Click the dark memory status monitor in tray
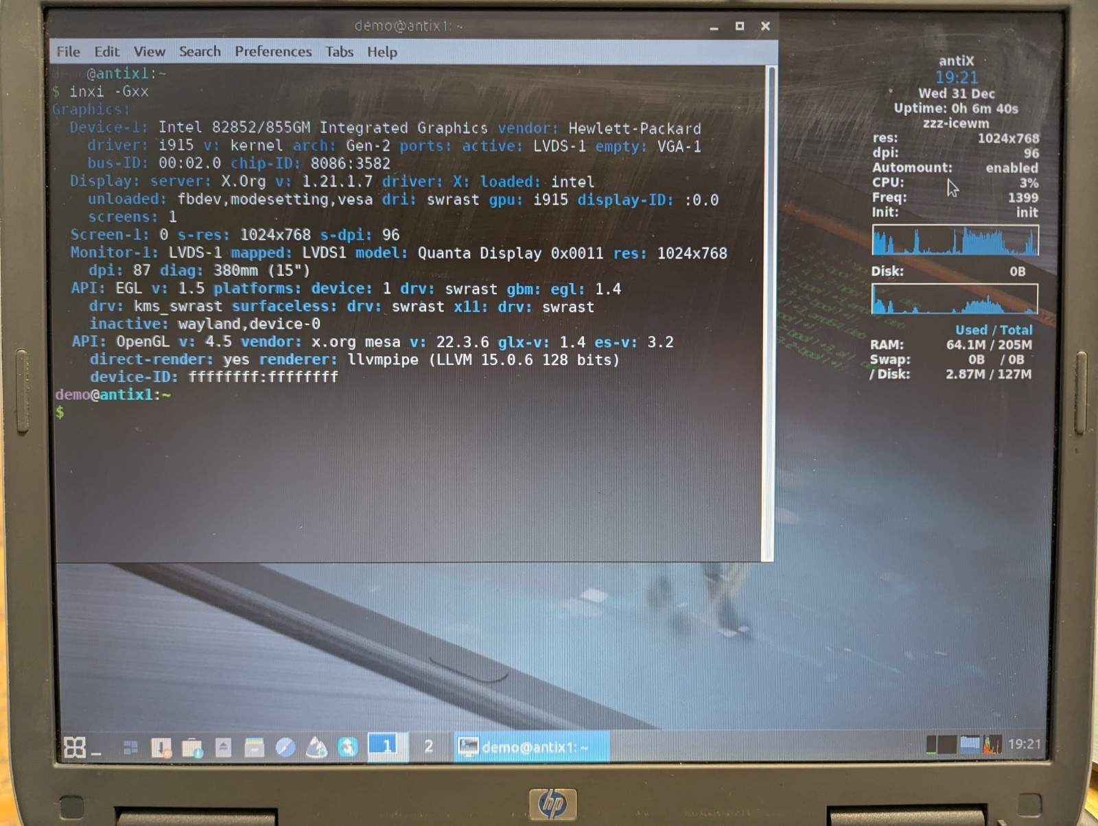 tap(948, 744)
